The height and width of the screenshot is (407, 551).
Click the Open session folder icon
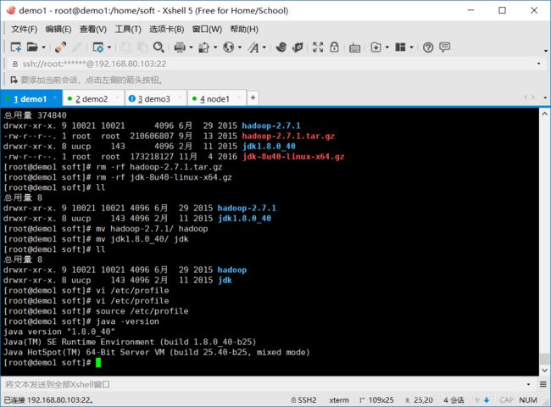pos(32,47)
